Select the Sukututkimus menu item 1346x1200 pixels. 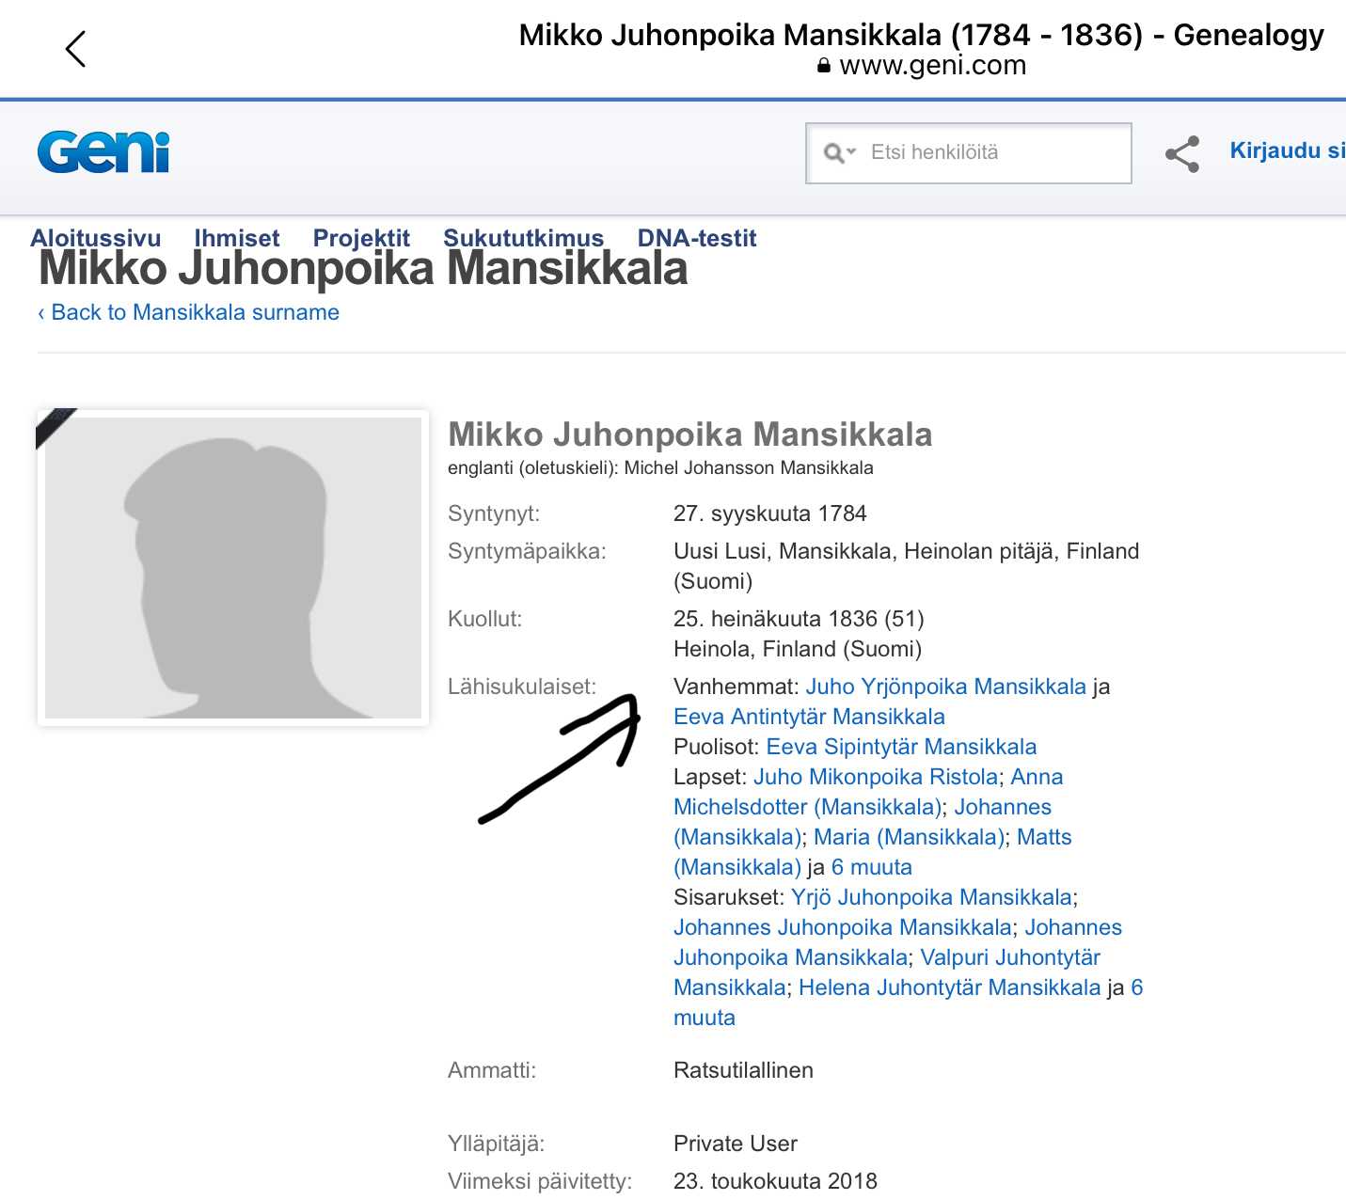tap(523, 238)
